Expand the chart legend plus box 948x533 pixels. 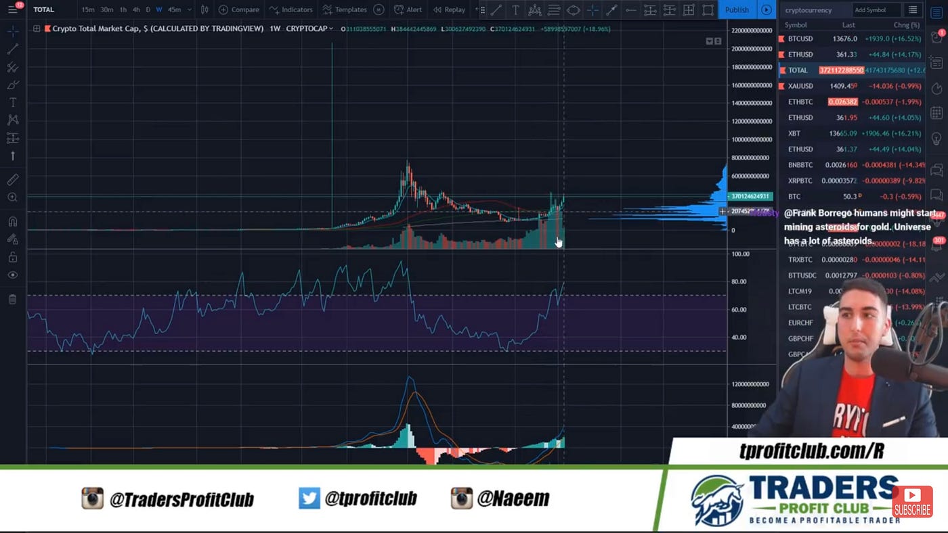(x=36, y=28)
